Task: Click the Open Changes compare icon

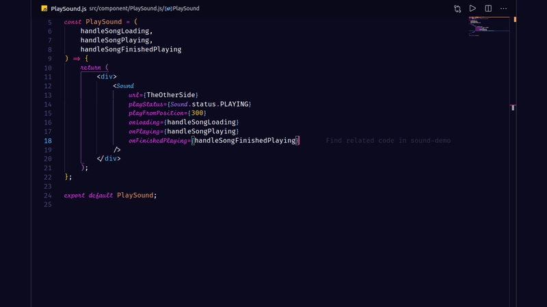Action: 457,9
